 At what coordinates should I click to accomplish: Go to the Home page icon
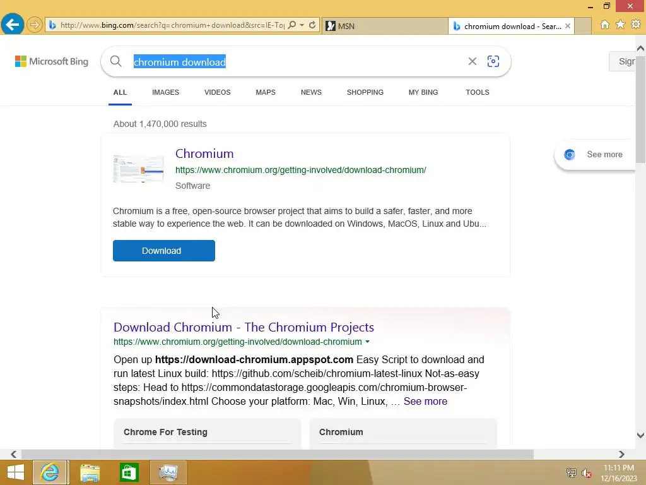[604, 25]
